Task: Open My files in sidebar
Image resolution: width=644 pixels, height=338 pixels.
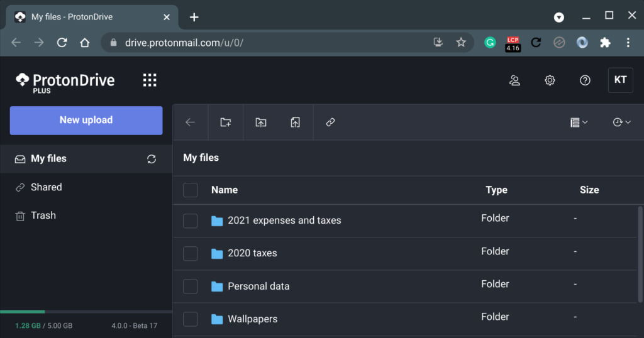Action: coord(48,159)
